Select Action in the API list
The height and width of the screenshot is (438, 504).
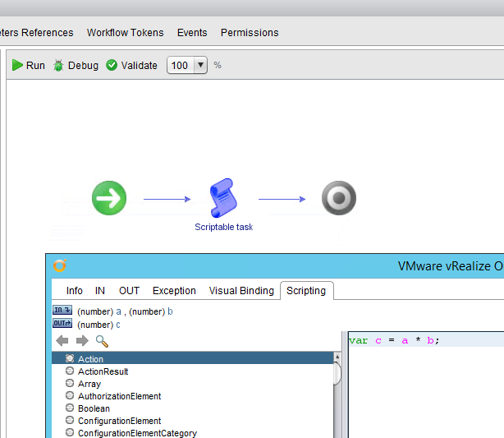(193, 358)
